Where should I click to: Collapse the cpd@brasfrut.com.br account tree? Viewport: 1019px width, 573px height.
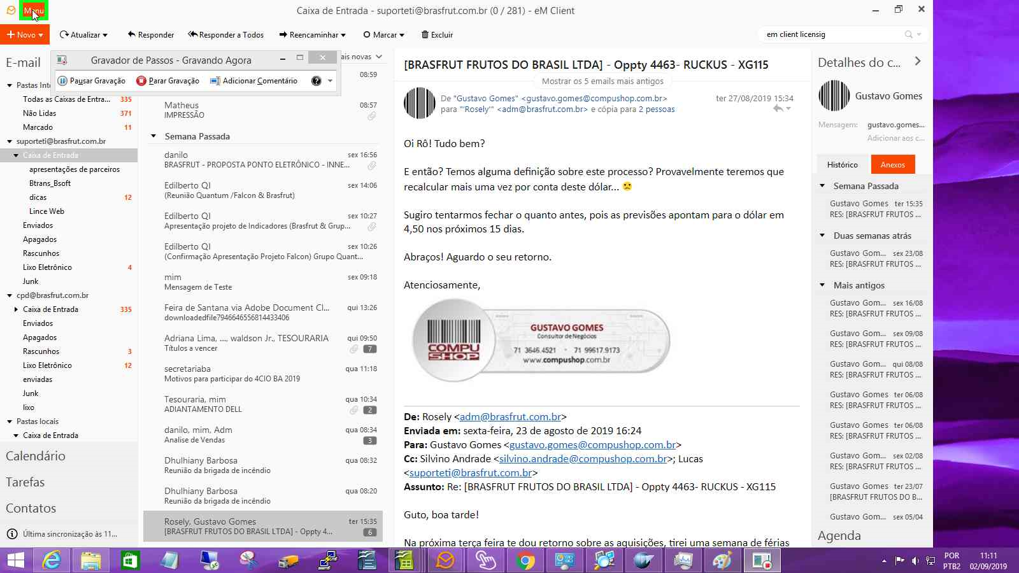coord(10,295)
